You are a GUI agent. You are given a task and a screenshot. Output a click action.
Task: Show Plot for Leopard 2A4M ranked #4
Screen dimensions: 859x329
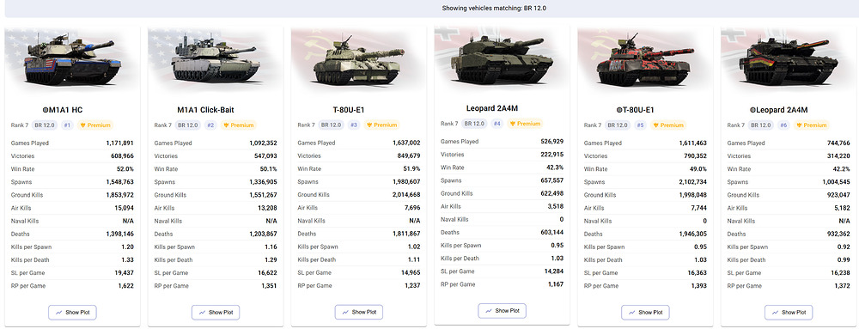pyautogui.click(x=502, y=311)
